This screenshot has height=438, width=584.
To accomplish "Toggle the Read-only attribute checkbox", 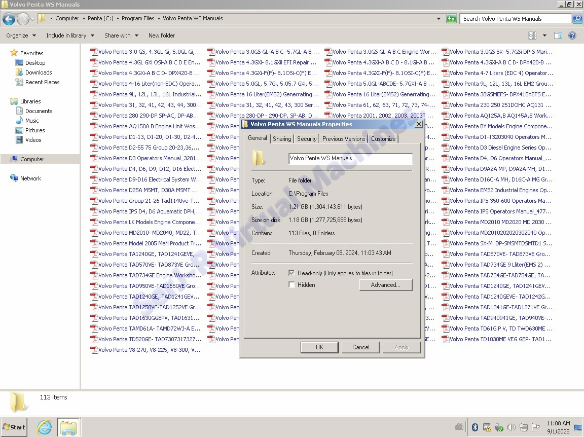I will [291, 273].
